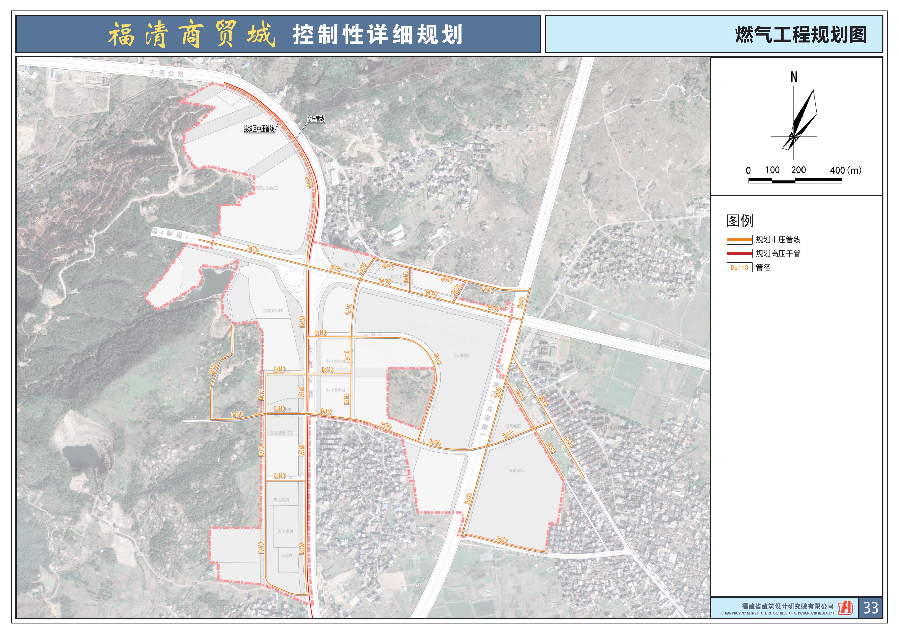Click the 规划高压干管 legend text
Image resolution: width=899 pixels, height=634 pixels.
point(778,253)
